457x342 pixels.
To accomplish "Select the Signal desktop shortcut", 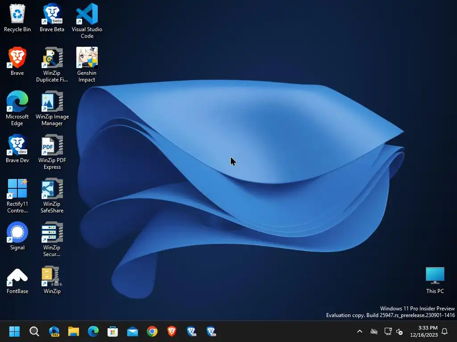I will tap(17, 236).
